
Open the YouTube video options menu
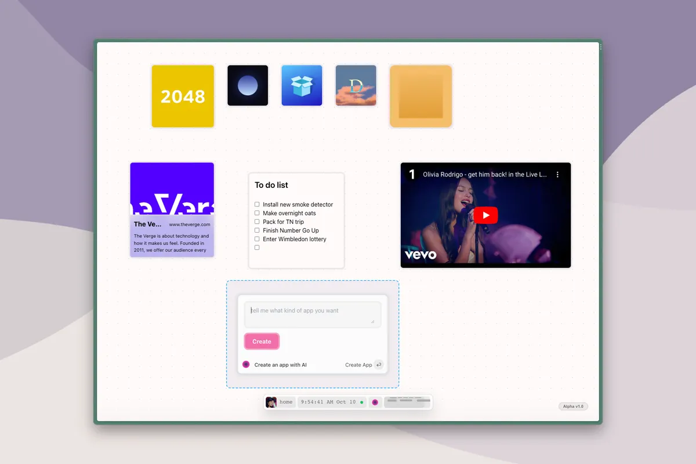(557, 175)
